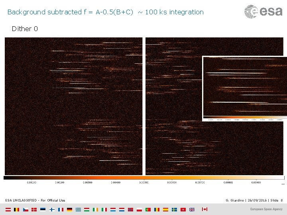Click the main orange color scale bar
287x215 pixels.
(x=144, y=178)
